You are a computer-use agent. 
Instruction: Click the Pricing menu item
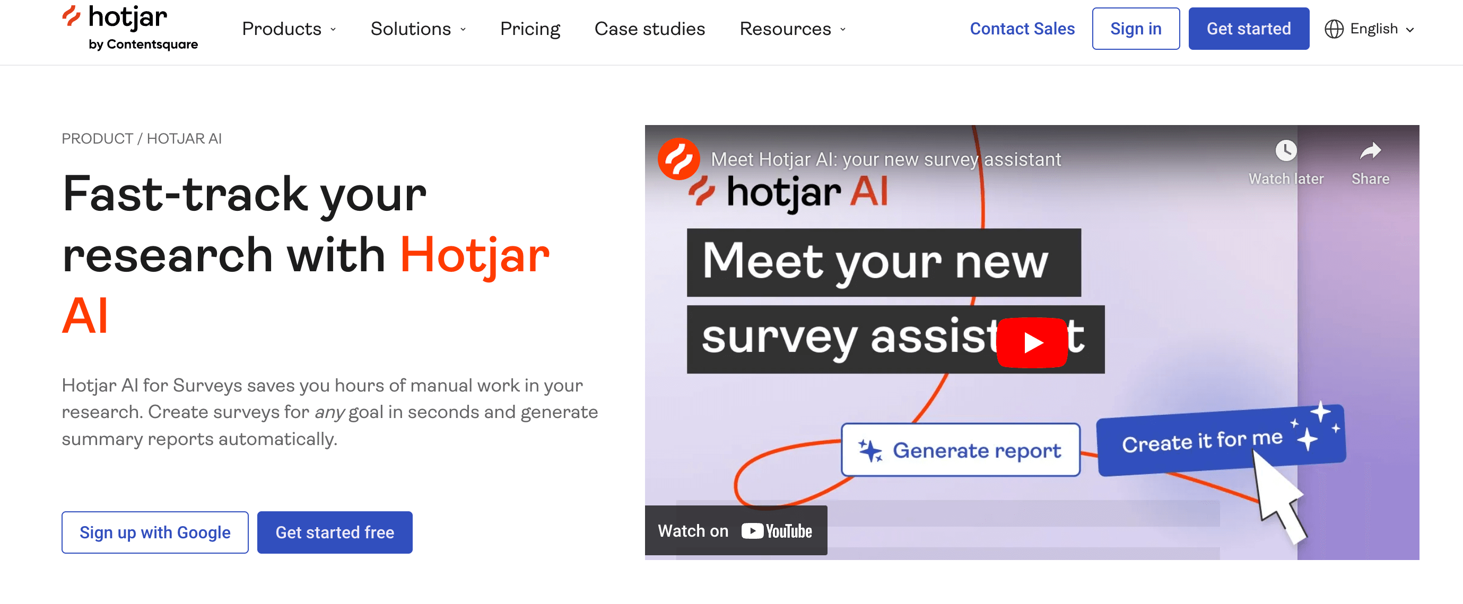530,29
